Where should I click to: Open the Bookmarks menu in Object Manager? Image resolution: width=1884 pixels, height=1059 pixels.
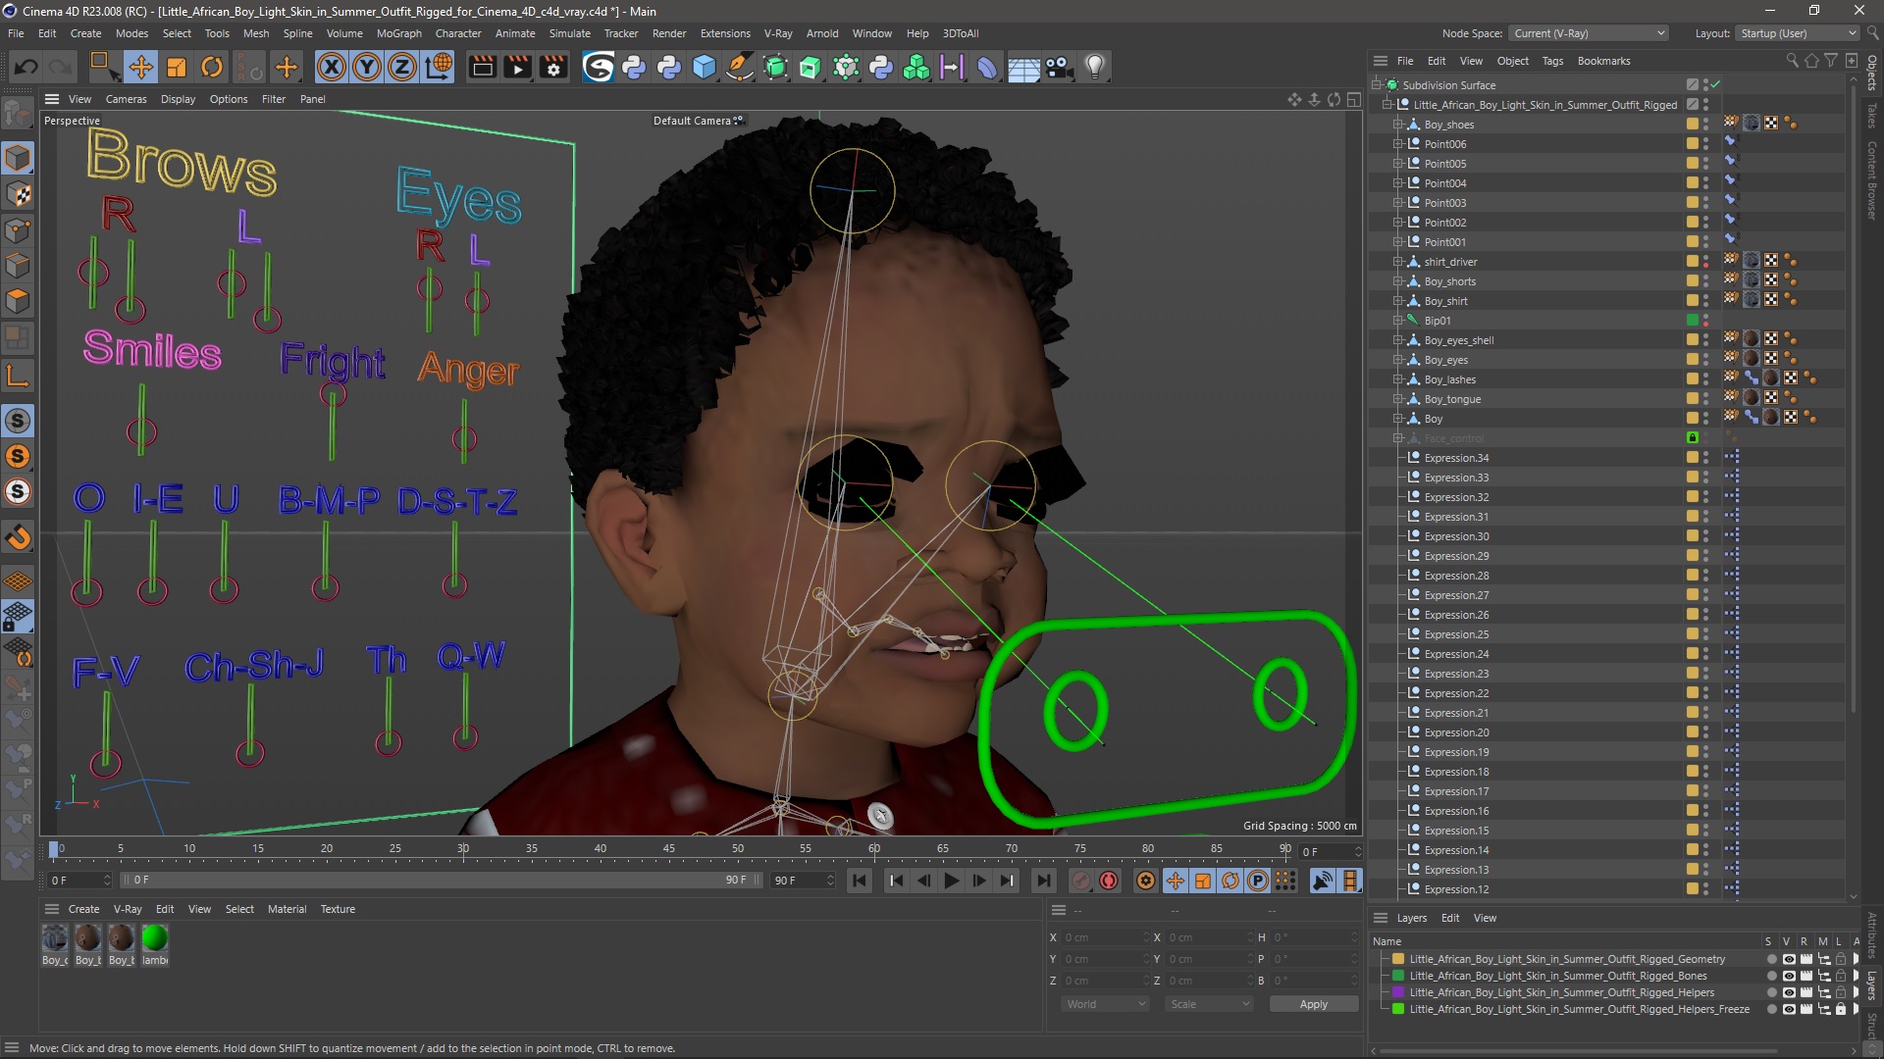[1603, 61]
